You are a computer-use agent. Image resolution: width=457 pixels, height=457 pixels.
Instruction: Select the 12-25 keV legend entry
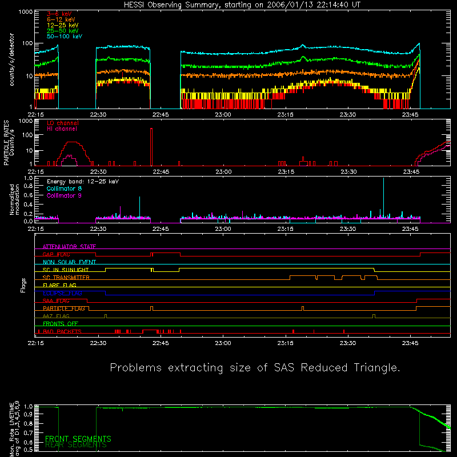click(63, 25)
